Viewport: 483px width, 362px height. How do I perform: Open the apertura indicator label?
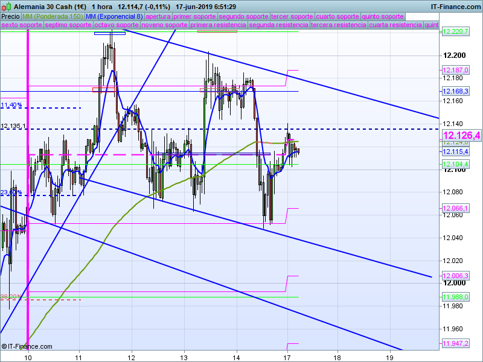pyautogui.click(x=158, y=17)
